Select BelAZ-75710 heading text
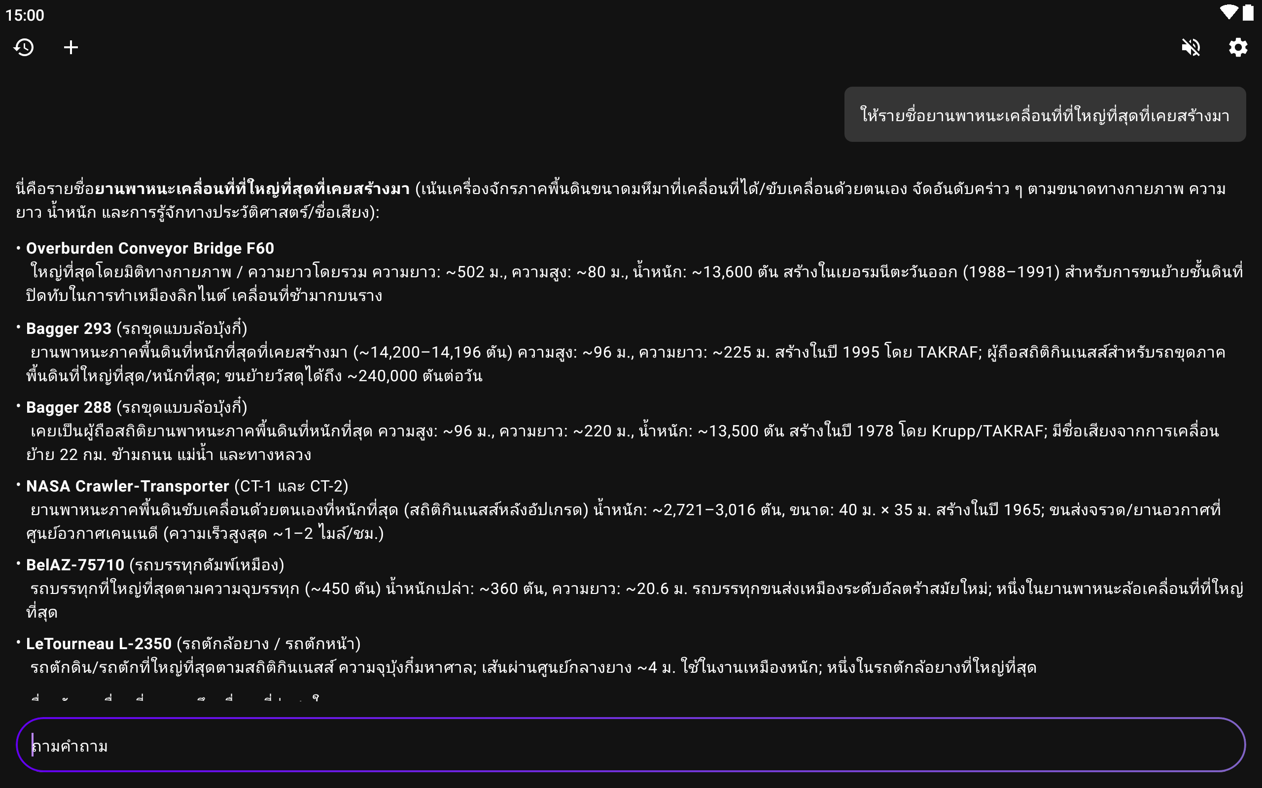The height and width of the screenshot is (788, 1262). (75, 565)
